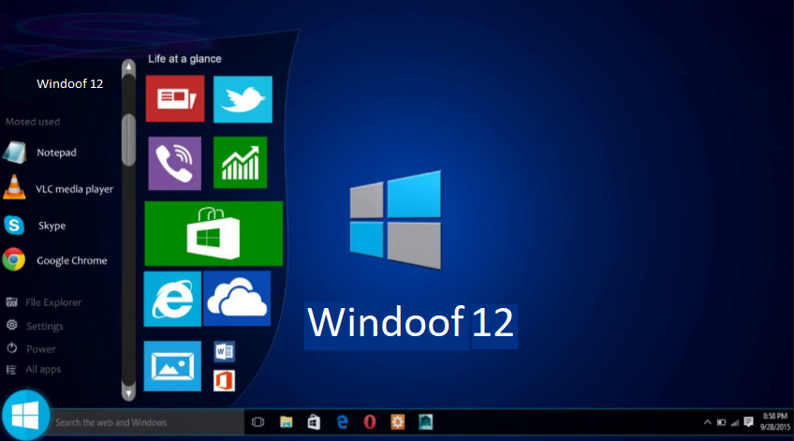Launch Edge from the taskbar
Image resolution: width=794 pixels, height=441 pixels.
(x=343, y=421)
